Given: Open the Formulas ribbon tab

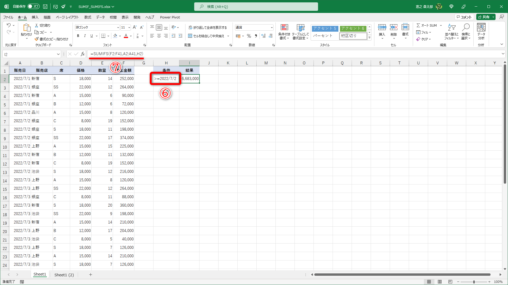Looking at the screenshot, I should point(88,17).
